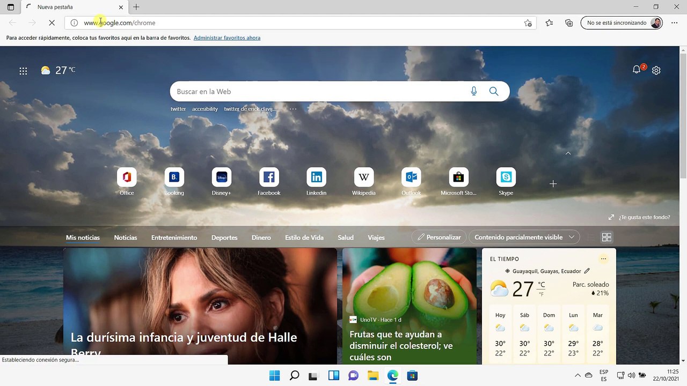Open File Explorer from taskbar
687x386 pixels.
[x=372, y=375]
